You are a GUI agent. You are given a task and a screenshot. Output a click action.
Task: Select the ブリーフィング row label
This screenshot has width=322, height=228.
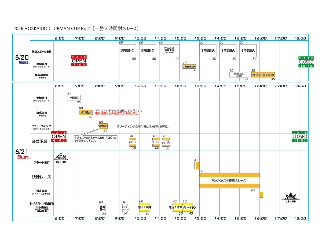coord(41,127)
